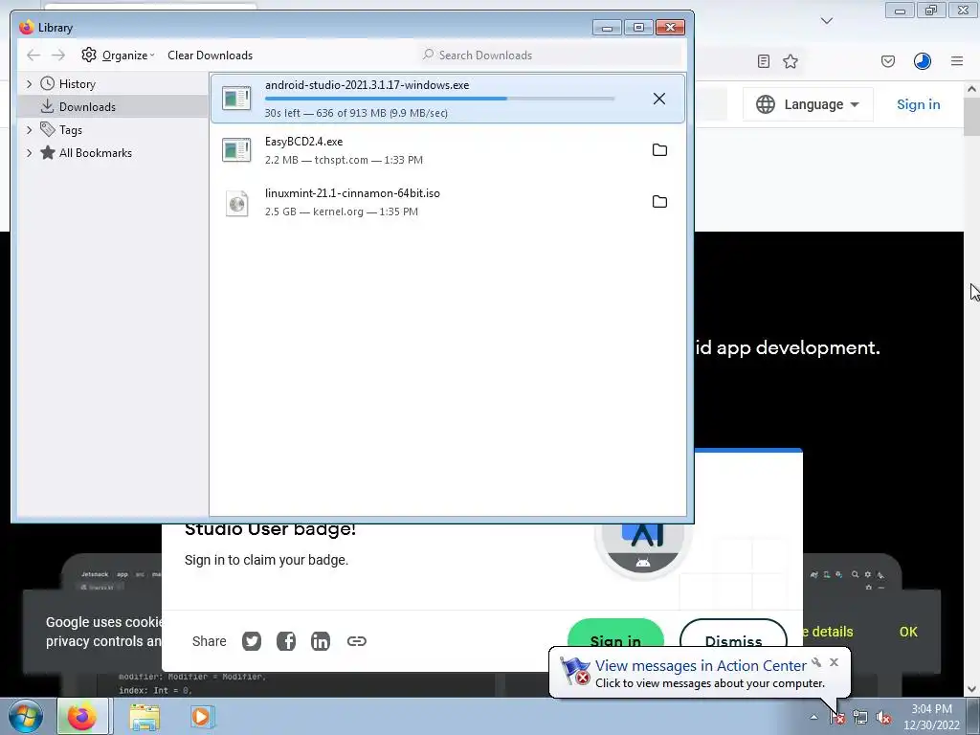Open Firefox downloads progress indicator

pyautogui.click(x=923, y=61)
